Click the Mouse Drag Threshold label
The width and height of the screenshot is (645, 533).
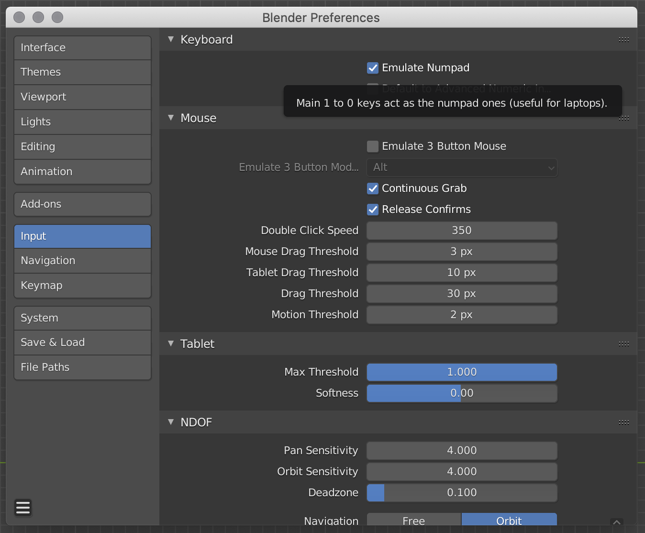tap(302, 252)
